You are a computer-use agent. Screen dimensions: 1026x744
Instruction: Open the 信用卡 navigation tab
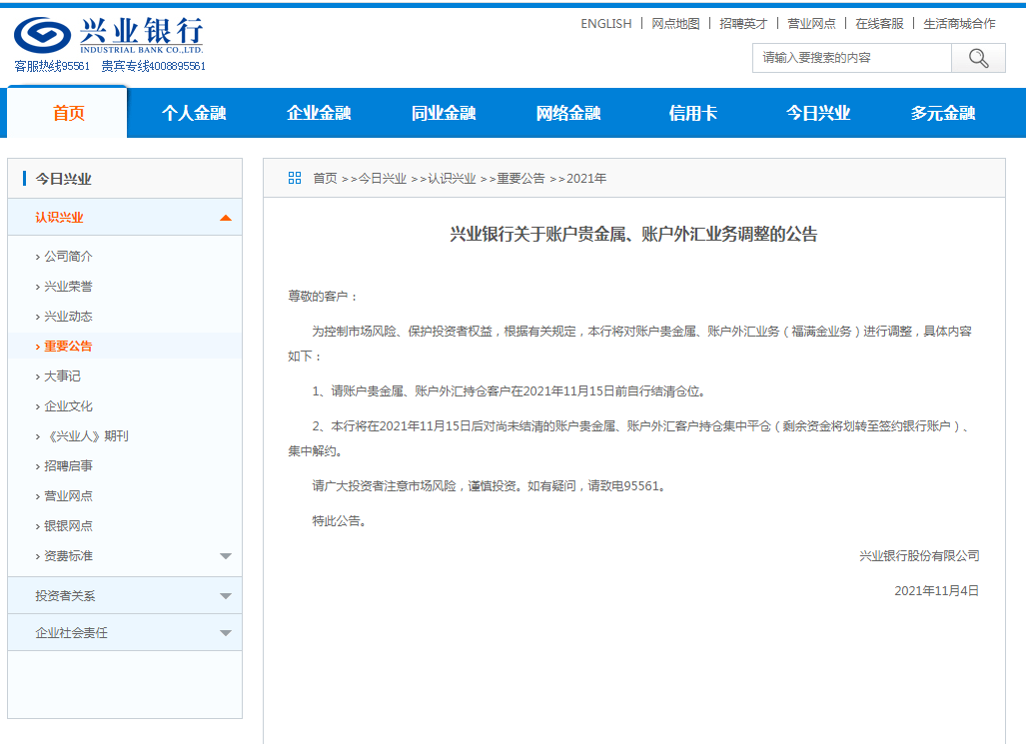click(x=693, y=113)
